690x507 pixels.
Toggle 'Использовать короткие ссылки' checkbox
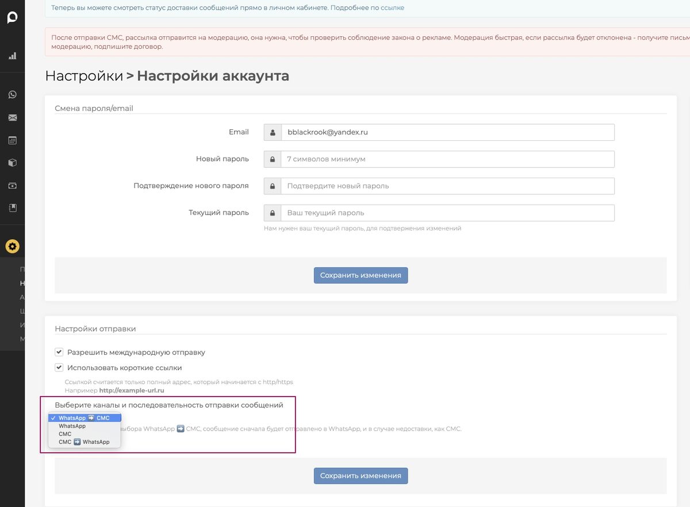pos(59,368)
